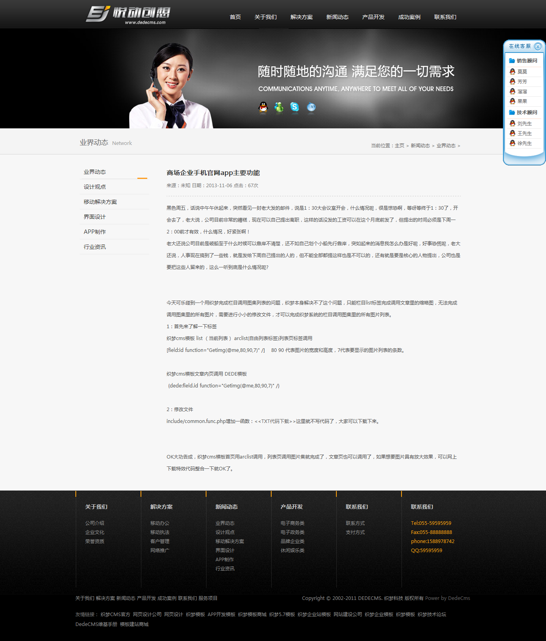Select APP制作 in the left sidebar

pyautogui.click(x=95, y=232)
